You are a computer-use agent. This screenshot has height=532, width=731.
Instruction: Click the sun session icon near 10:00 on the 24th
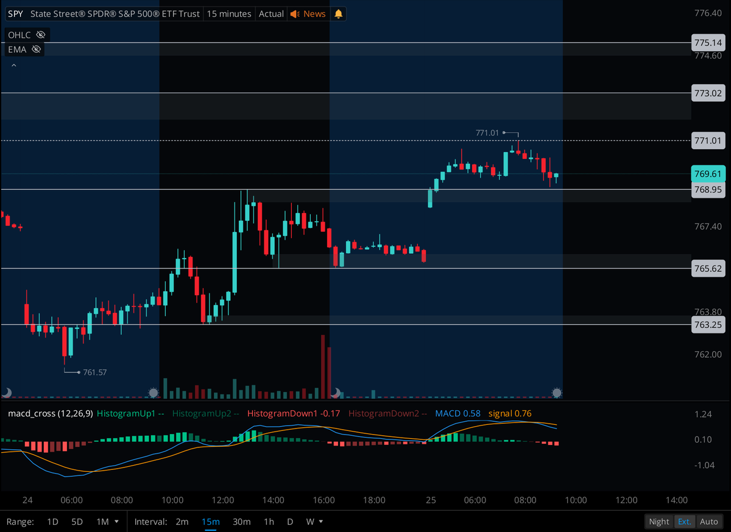click(154, 393)
